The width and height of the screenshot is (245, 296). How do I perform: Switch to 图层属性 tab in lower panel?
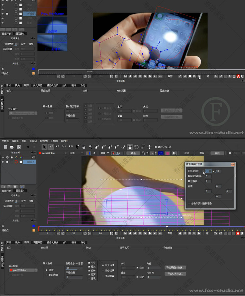pos(20,191)
